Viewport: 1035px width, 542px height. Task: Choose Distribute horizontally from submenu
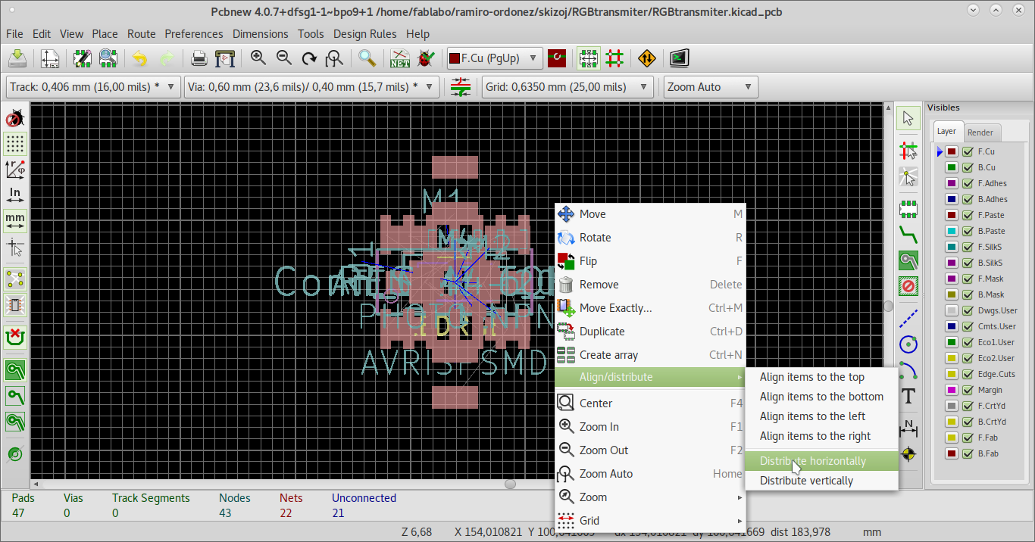click(x=813, y=461)
